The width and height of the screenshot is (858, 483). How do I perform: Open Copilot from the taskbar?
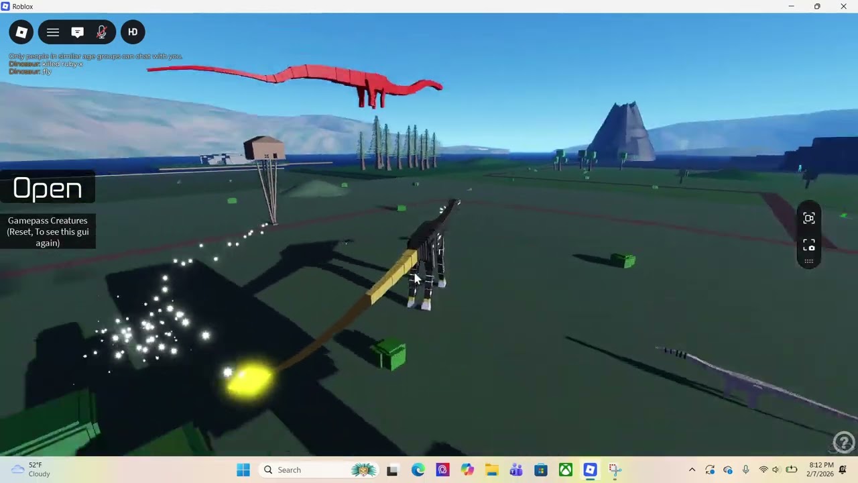(467, 470)
